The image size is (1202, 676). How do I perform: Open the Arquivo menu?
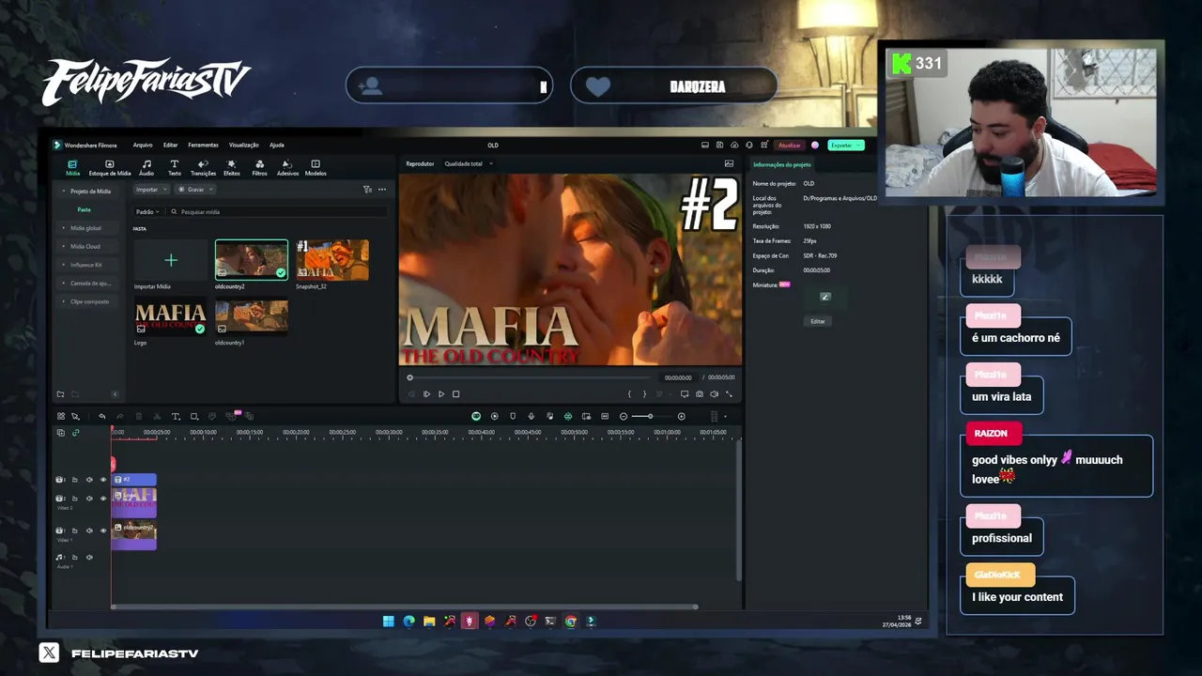[x=143, y=146]
